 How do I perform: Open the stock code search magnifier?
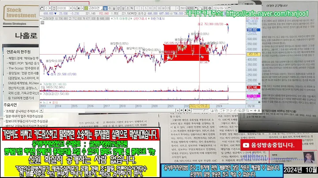[x=75, y=8]
